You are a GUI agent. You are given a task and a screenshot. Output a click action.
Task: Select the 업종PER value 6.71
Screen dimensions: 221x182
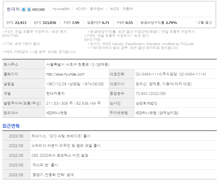pos(105,23)
